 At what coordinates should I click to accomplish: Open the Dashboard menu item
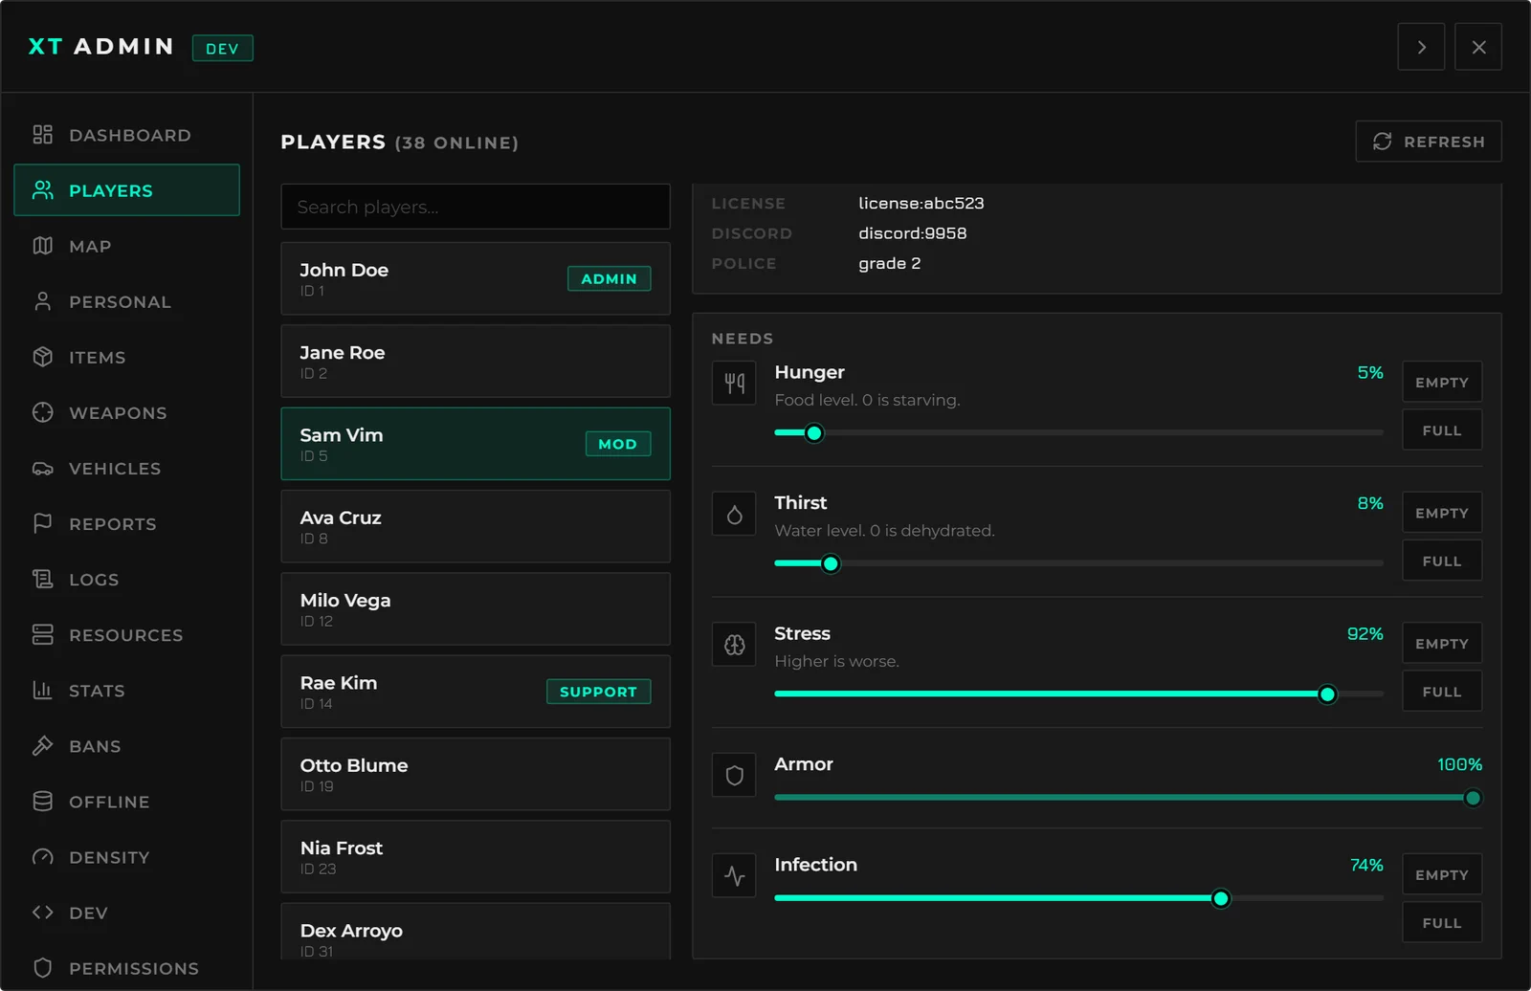point(126,135)
